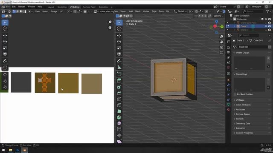Open the Object Data green triangle tab
273x153 pixels.
click(228, 105)
